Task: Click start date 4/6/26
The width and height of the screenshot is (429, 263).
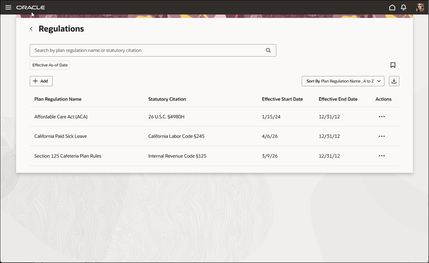Action: click(269, 136)
